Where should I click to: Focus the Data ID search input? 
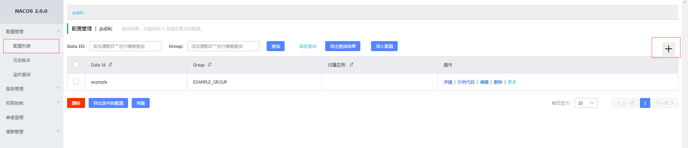(x=126, y=46)
